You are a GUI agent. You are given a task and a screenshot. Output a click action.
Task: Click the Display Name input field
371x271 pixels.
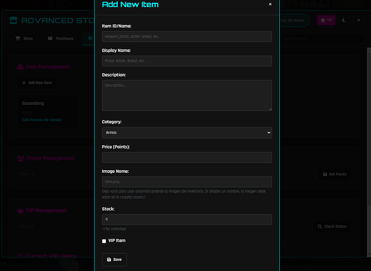(187, 61)
